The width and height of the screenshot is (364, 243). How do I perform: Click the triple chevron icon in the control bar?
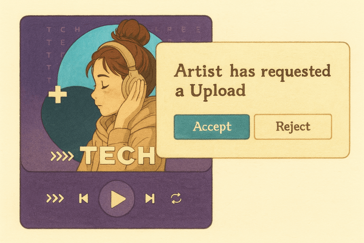point(55,198)
